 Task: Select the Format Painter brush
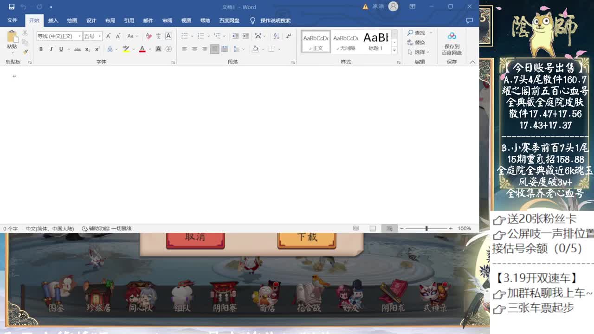(x=25, y=51)
